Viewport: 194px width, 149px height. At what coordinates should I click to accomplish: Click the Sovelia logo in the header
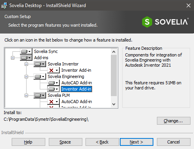click(166, 22)
